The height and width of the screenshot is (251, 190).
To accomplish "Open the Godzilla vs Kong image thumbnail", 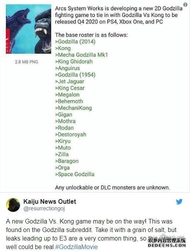I will [x=29, y=29].
